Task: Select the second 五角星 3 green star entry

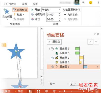Action: click(x=73, y=53)
